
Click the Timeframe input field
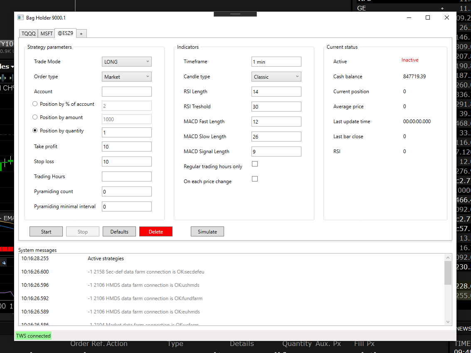(x=276, y=62)
